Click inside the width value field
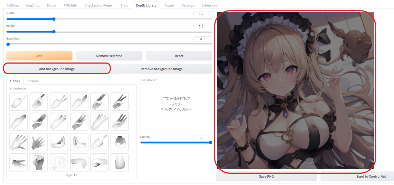Screen dimensions: 394x185 [203, 14]
